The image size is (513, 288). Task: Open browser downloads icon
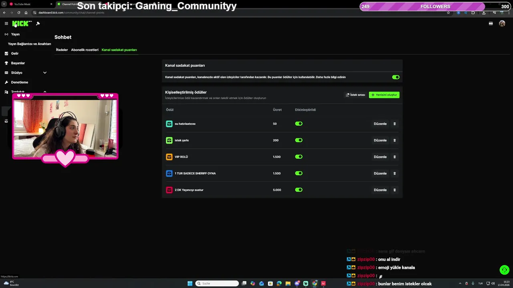point(484,12)
